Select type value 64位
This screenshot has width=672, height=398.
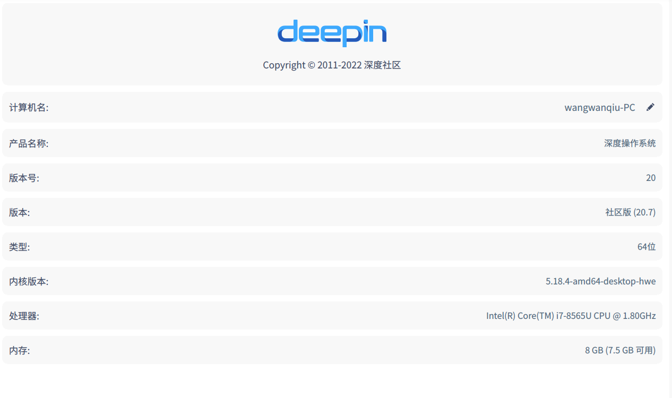647,247
